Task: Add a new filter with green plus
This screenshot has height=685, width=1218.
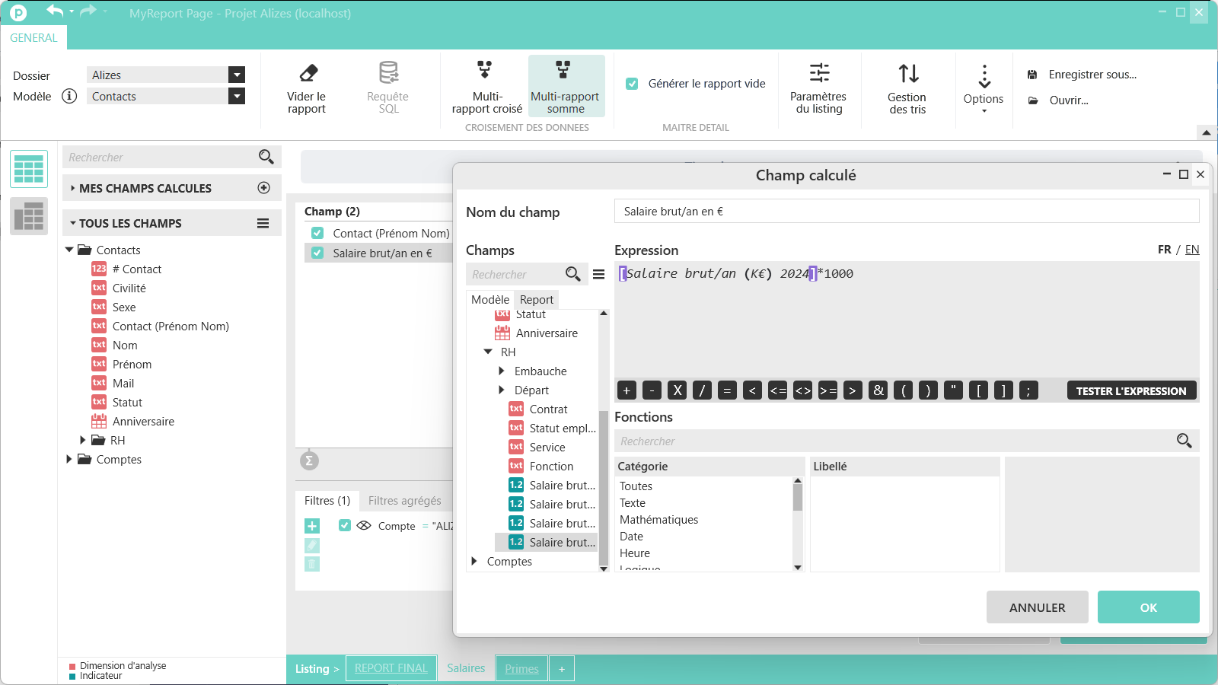Action: pos(312,526)
